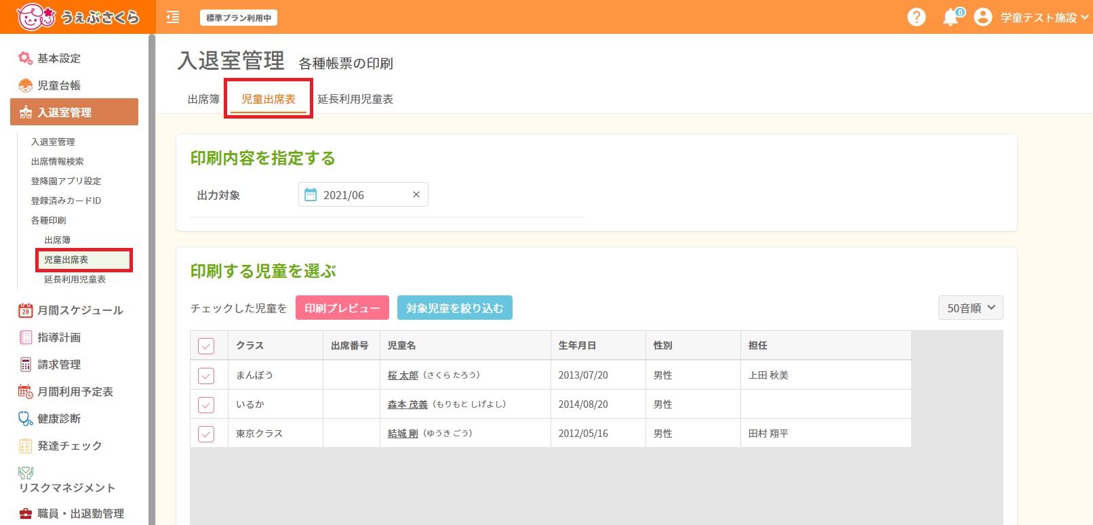This screenshot has width=1093, height=525.
Task: Select 延長利用児童表 in the sidebar
Action: pyautogui.click(x=75, y=279)
